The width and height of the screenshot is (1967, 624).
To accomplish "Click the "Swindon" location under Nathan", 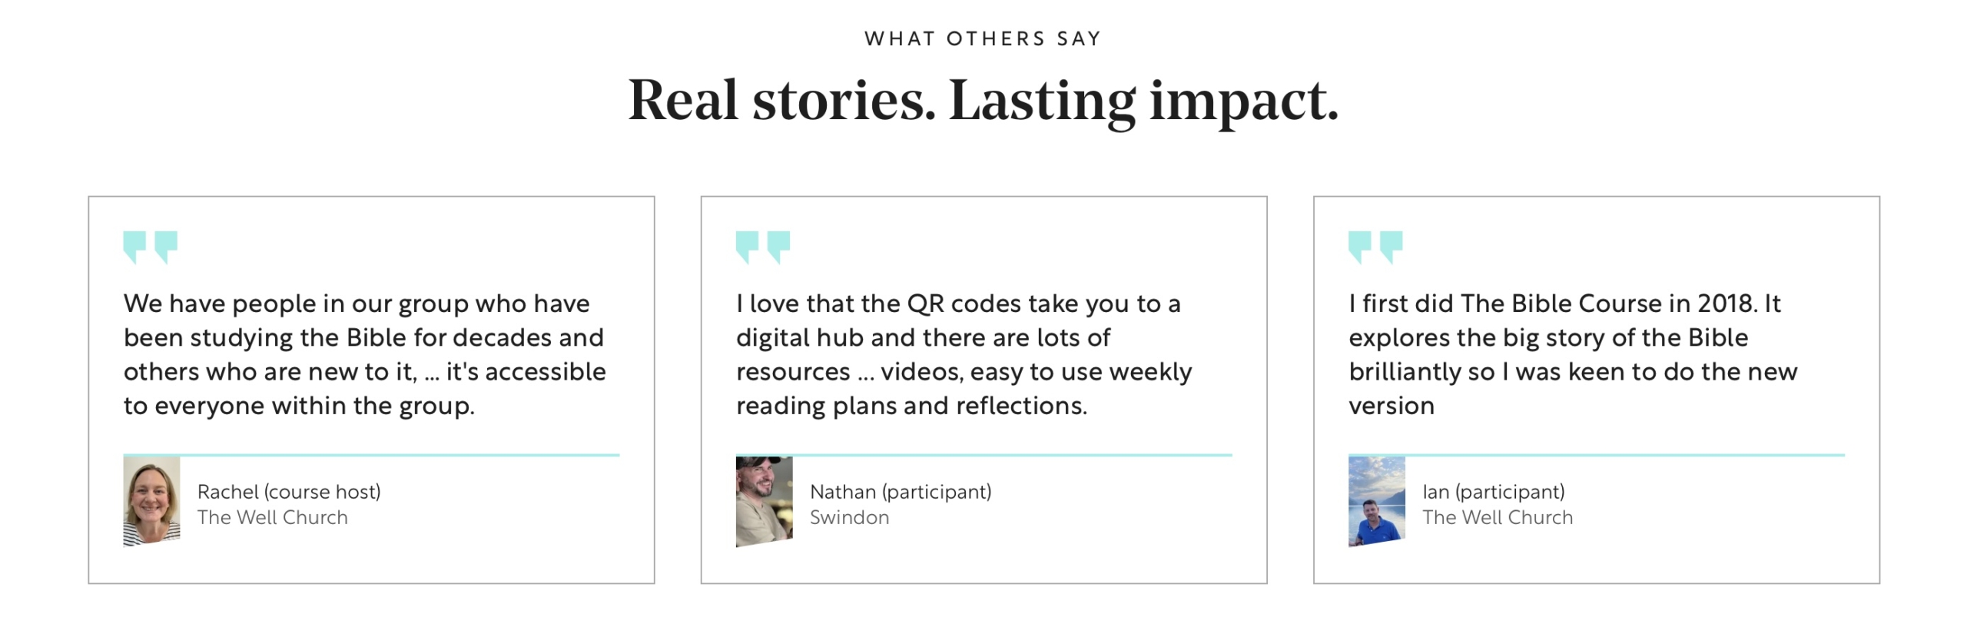I will 850,517.
